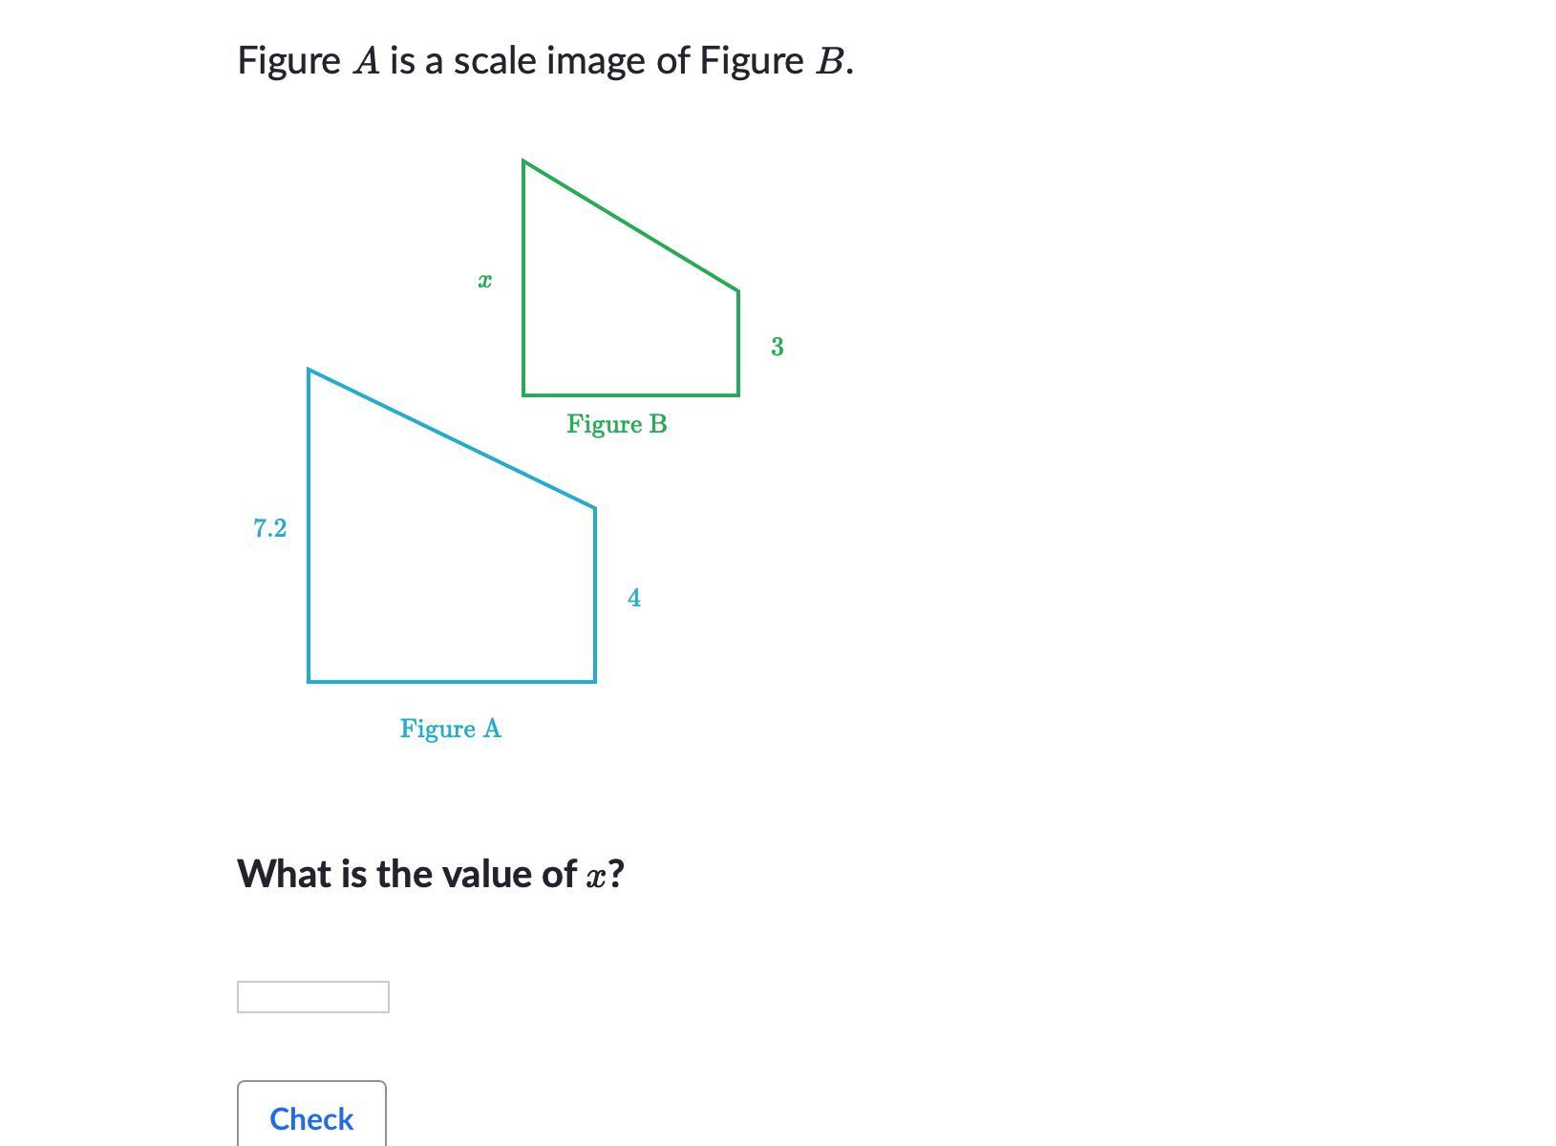1556x1146 pixels.
Task: Click the "Figure A" caption label
Action: pos(450,729)
